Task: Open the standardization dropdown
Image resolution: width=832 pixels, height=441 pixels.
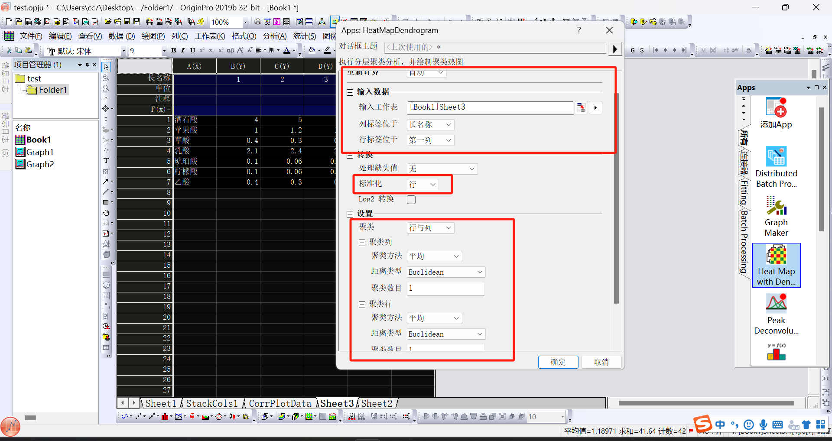Action: tap(422, 185)
